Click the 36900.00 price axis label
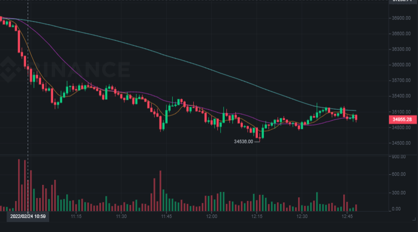418x232 pixels. (x=401, y=18)
